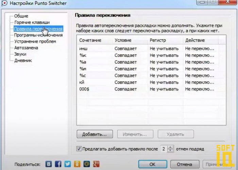This screenshot has height=170, width=238.
Task: Confirm settings with OK button
Action: tap(153, 164)
